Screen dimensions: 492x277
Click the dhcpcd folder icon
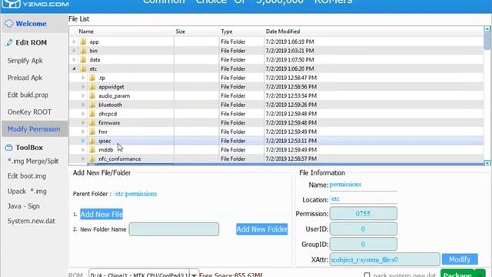[x=92, y=114]
